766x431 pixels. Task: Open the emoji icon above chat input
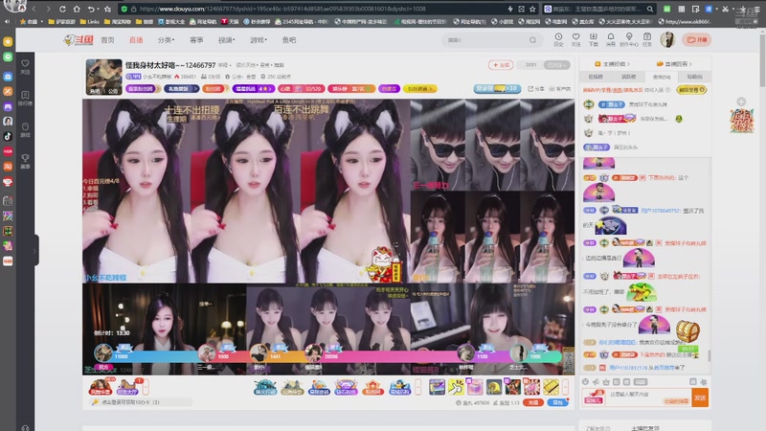585,381
